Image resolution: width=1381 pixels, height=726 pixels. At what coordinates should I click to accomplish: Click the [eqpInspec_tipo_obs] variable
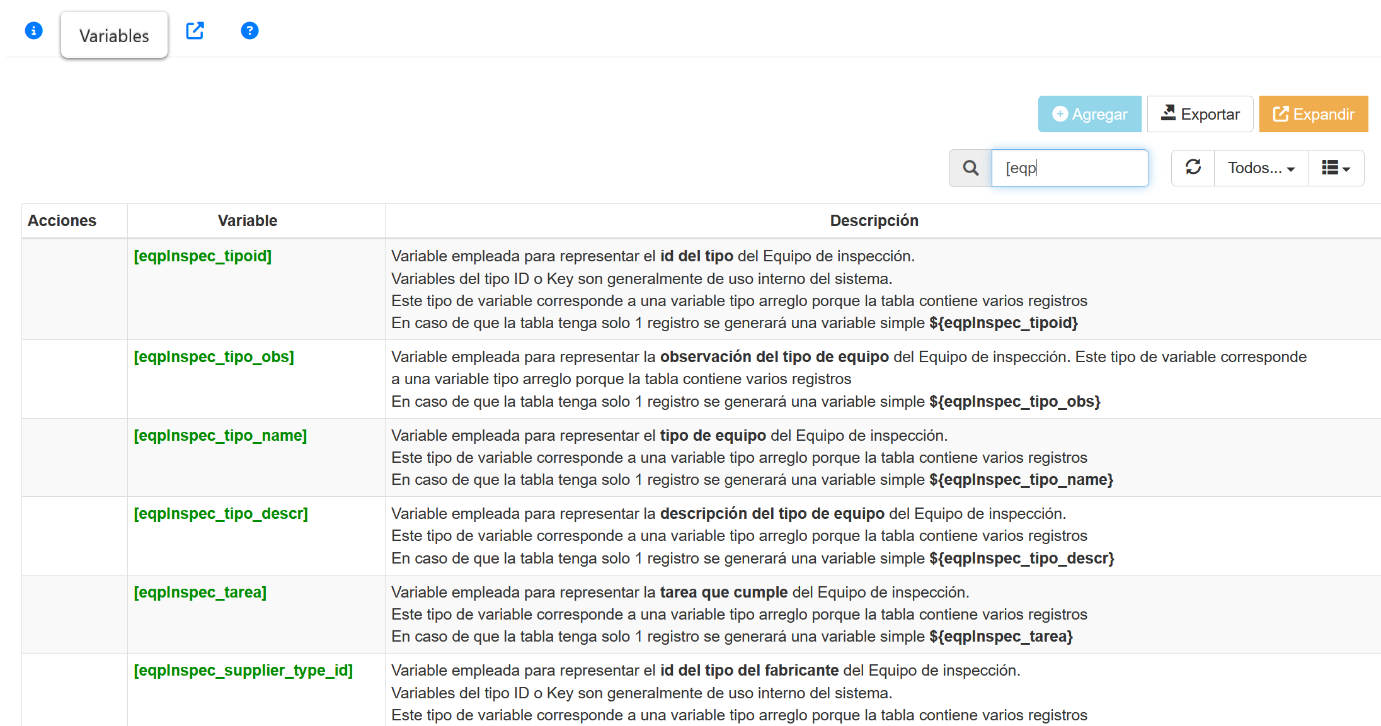click(214, 357)
